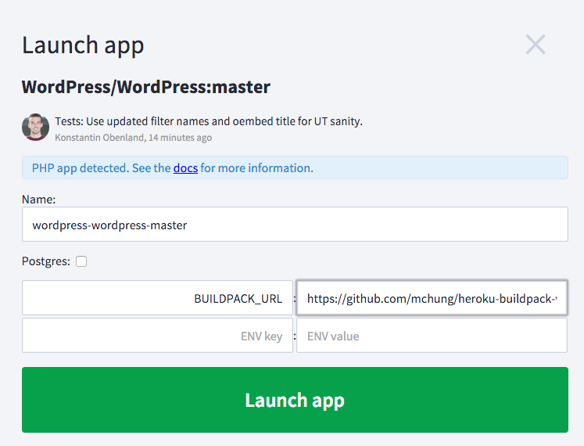Click the PHP app detected banner
Screen dimensions: 584x446
[x=295, y=167]
